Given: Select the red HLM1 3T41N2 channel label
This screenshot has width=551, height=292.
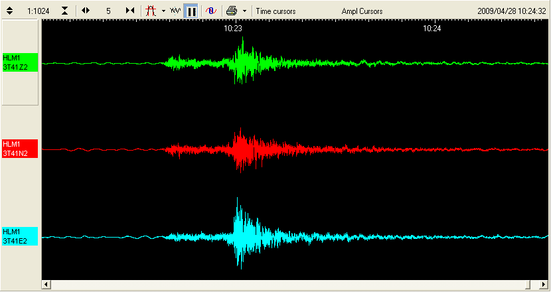Looking at the screenshot, I should tap(21, 149).
